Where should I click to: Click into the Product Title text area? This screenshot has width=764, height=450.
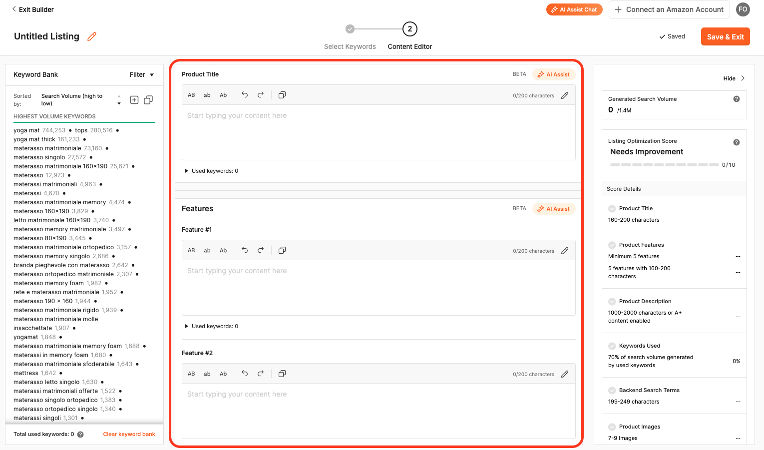tap(379, 132)
